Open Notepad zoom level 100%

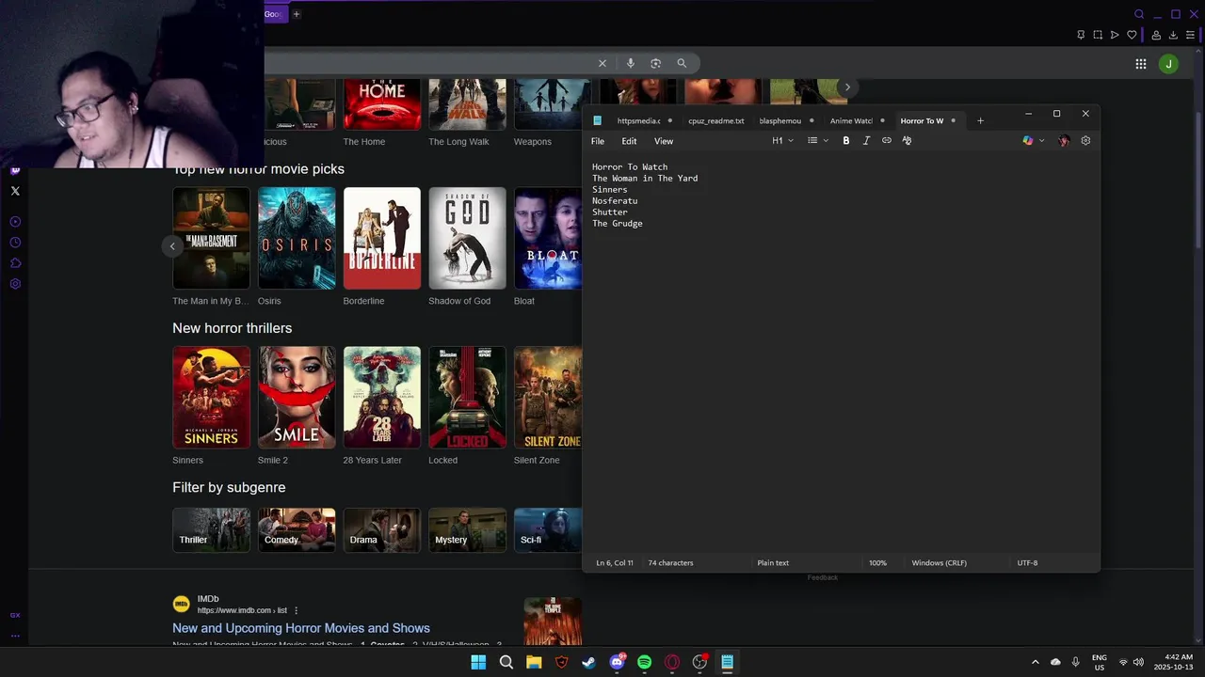(x=877, y=563)
